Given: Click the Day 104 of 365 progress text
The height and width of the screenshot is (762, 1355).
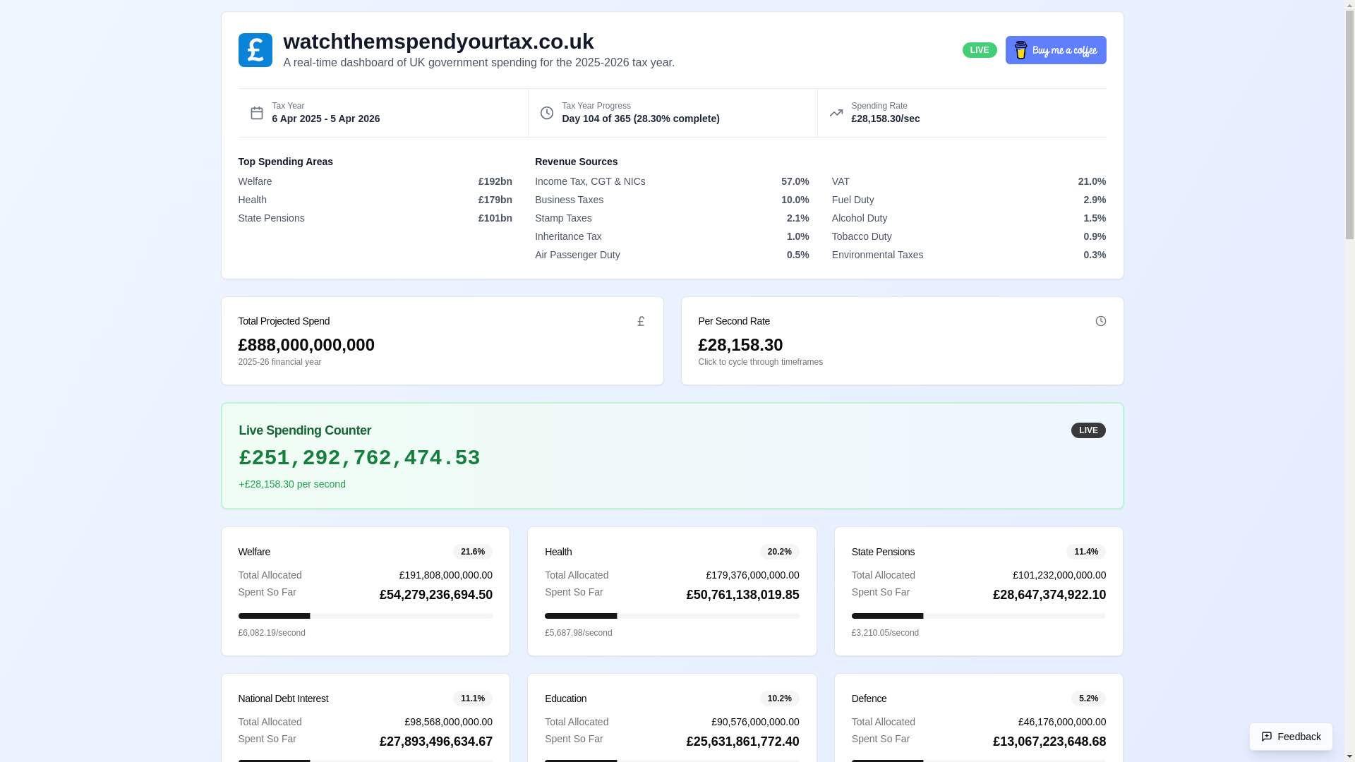Looking at the screenshot, I should [640, 119].
